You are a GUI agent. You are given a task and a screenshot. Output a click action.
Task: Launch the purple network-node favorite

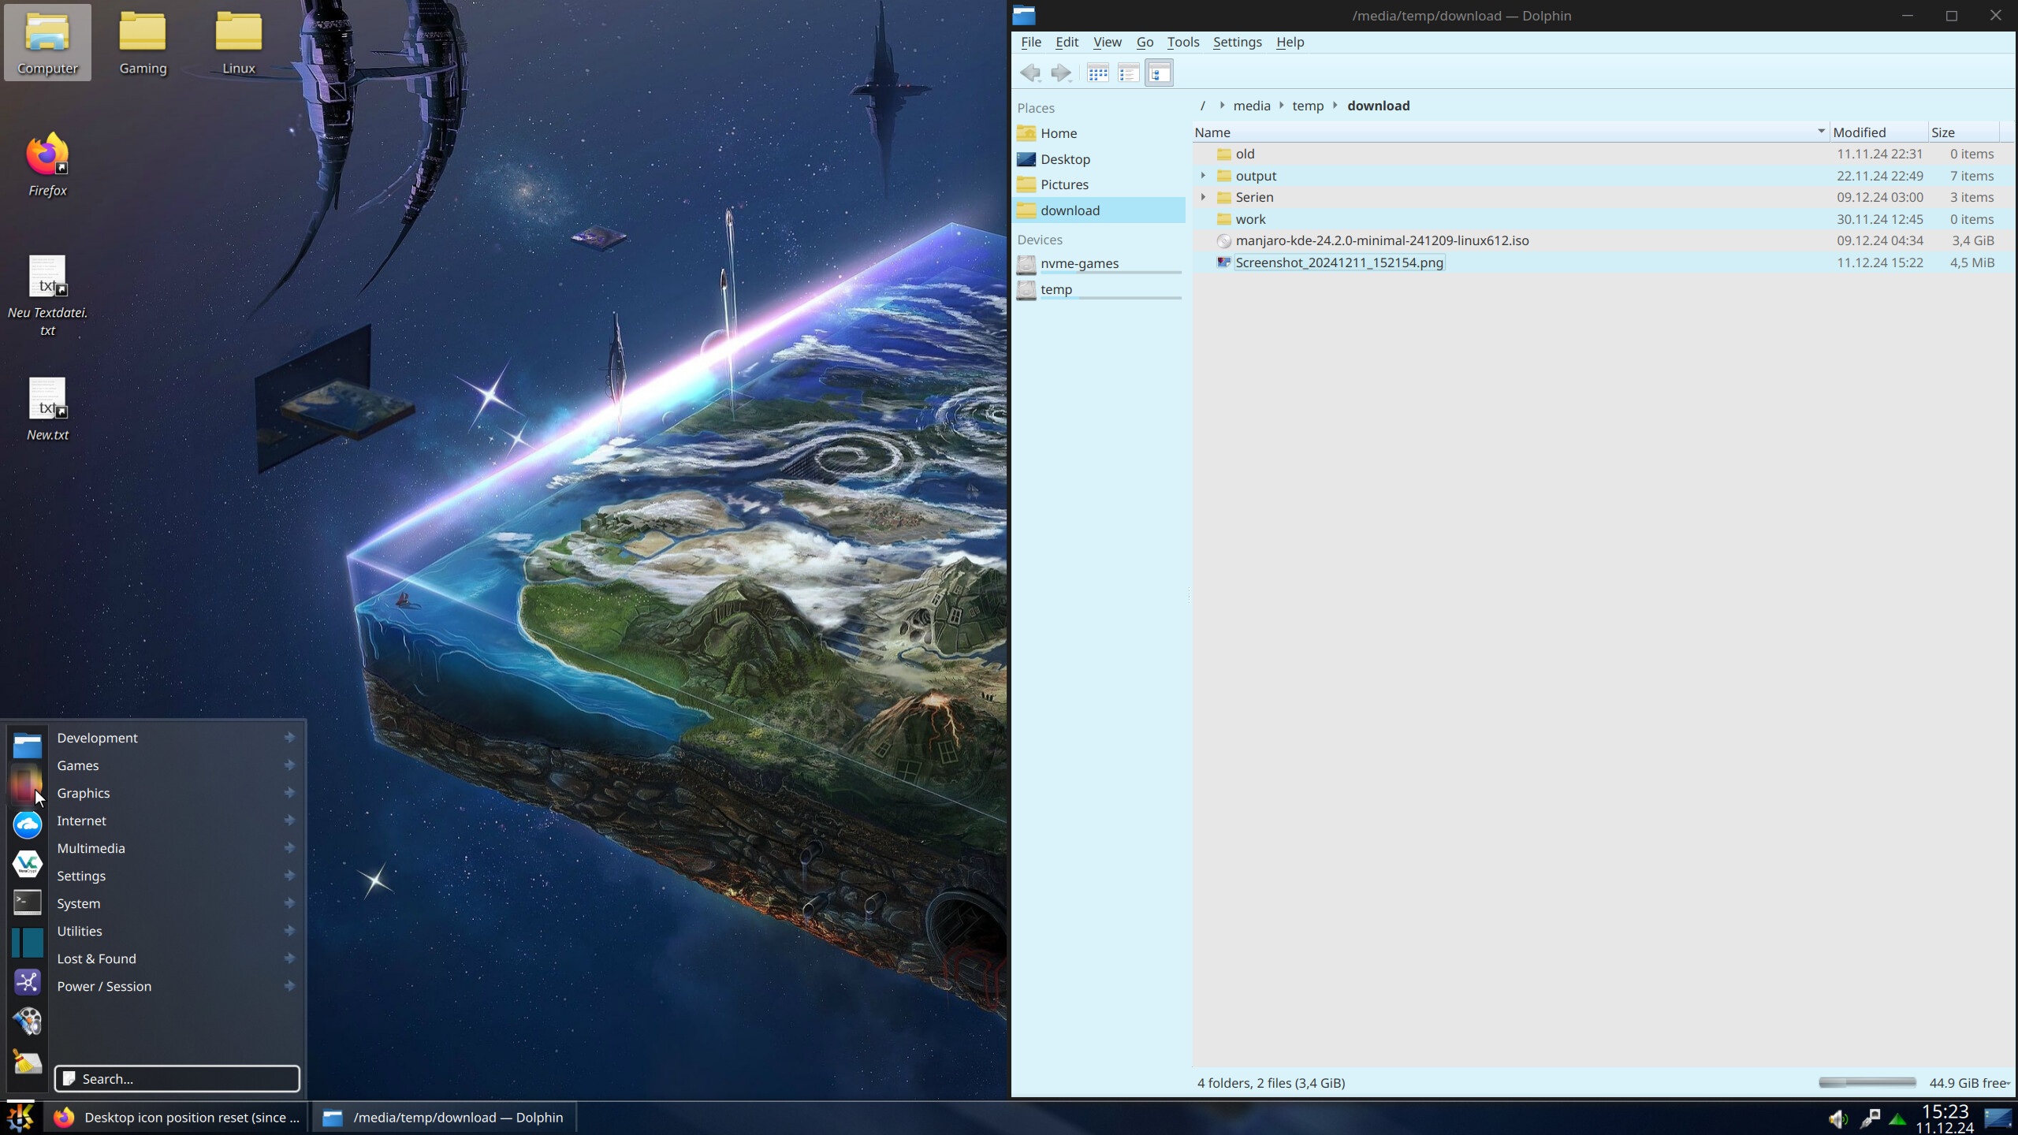point(28,982)
